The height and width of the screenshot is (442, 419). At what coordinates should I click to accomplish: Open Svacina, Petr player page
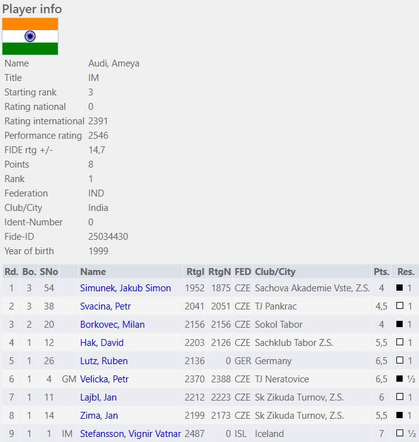click(105, 306)
